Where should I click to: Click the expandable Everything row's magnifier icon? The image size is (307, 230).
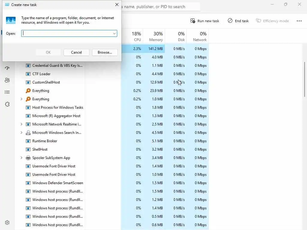point(28,99)
